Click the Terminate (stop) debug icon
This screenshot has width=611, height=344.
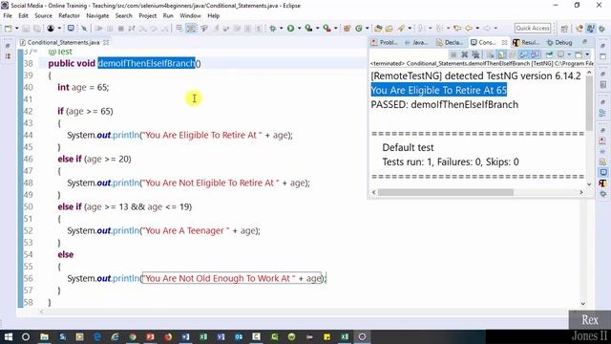(x=121, y=28)
